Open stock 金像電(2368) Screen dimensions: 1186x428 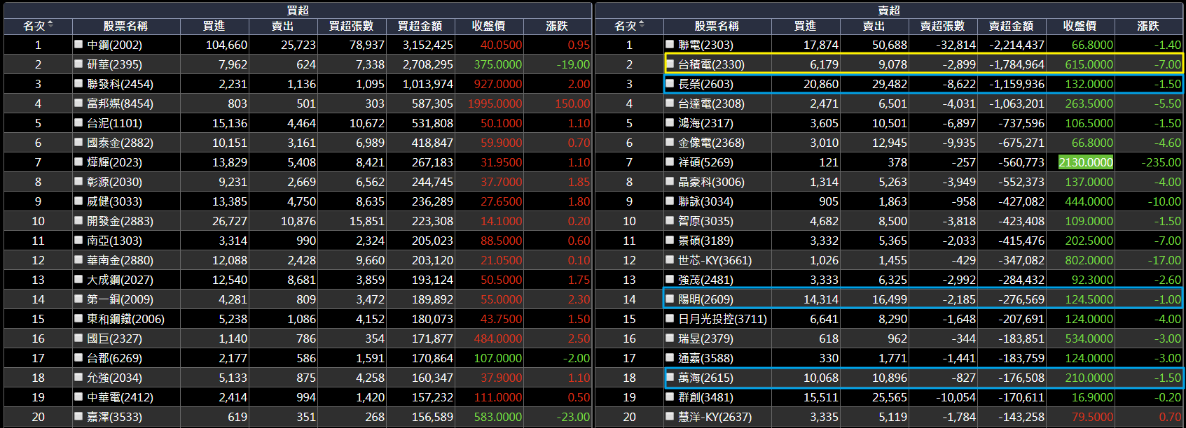(x=711, y=143)
